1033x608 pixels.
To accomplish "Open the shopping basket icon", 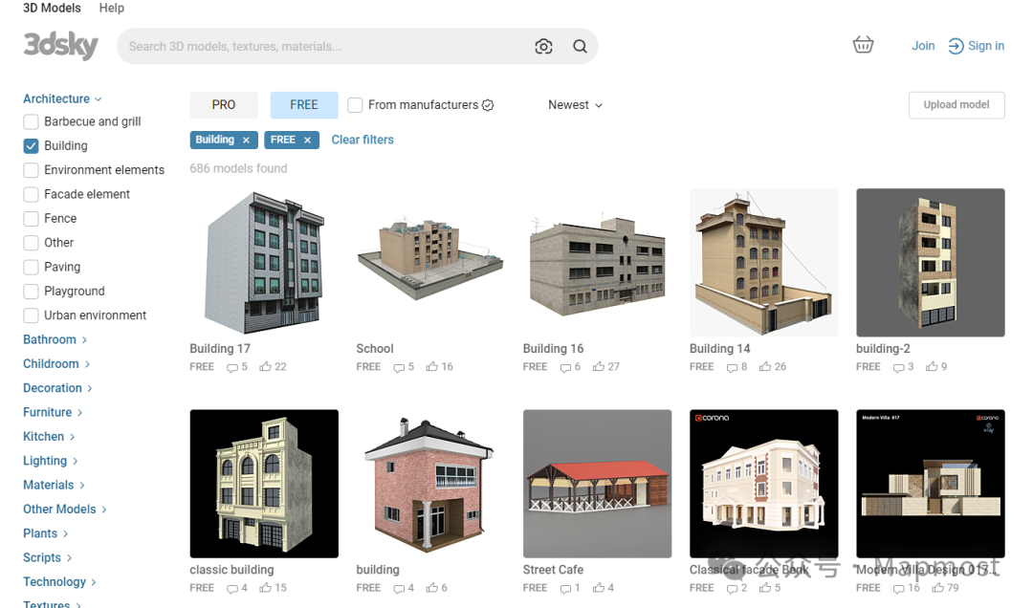I will pos(863,45).
